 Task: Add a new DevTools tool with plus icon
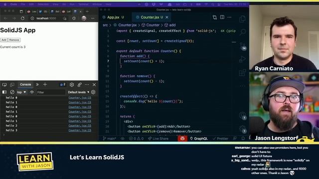(45, 85)
